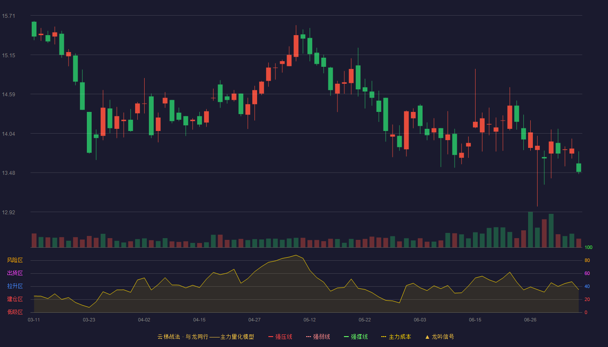This screenshot has height=347, width=608.
Task: Click the 14.59 price axis label
Action: [x=9, y=95]
